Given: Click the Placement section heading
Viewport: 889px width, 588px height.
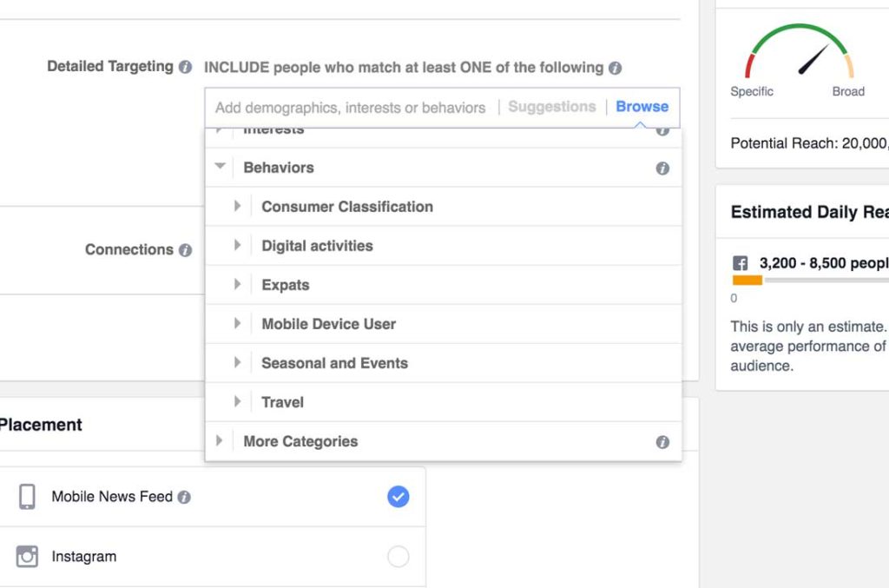Looking at the screenshot, I should (x=41, y=425).
